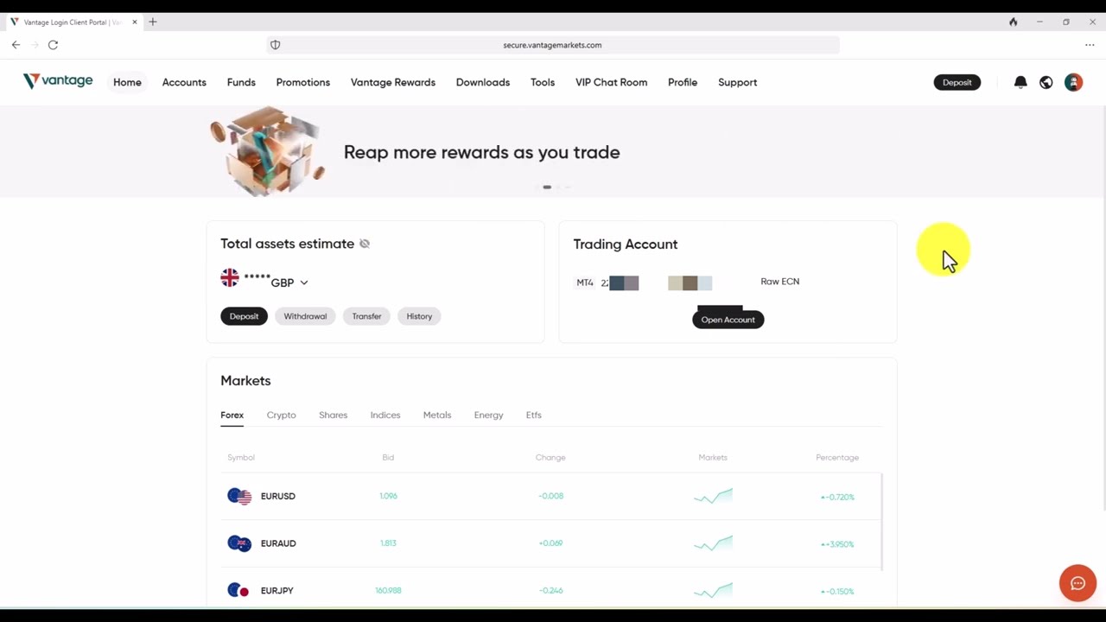
Task: Open the EURUSD sparkline chart
Action: coord(713,496)
